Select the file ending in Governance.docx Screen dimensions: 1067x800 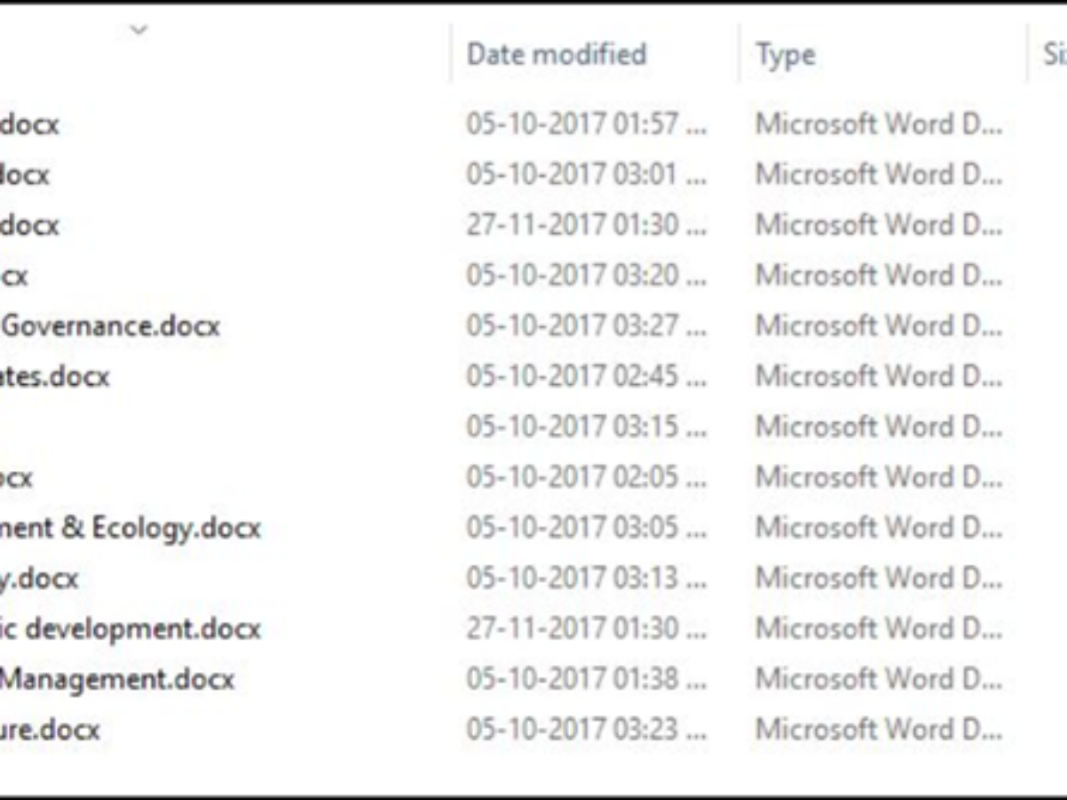coord(111,325)
